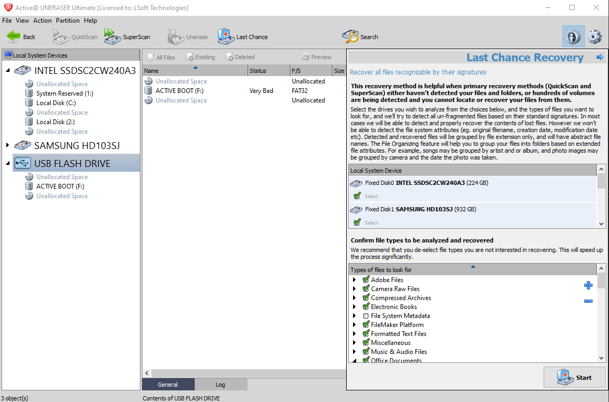Image resolution: width=609 pixels, height=402 pixels.
Task: Collapse the INTEL SSDSC2CW240A3 tree node
Action: (8, 70)
